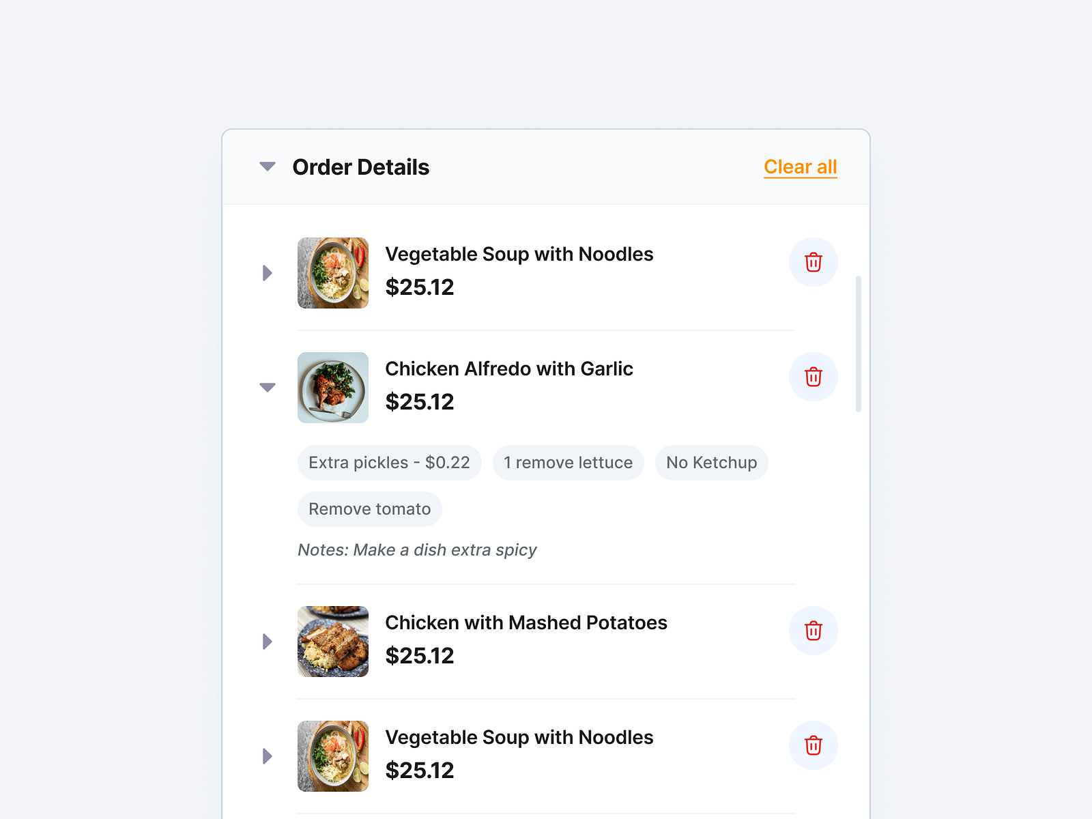Click the No Ketchup tag
Image resolution: width=1092 pixels, height=819 pixels.
pos(711,463)
